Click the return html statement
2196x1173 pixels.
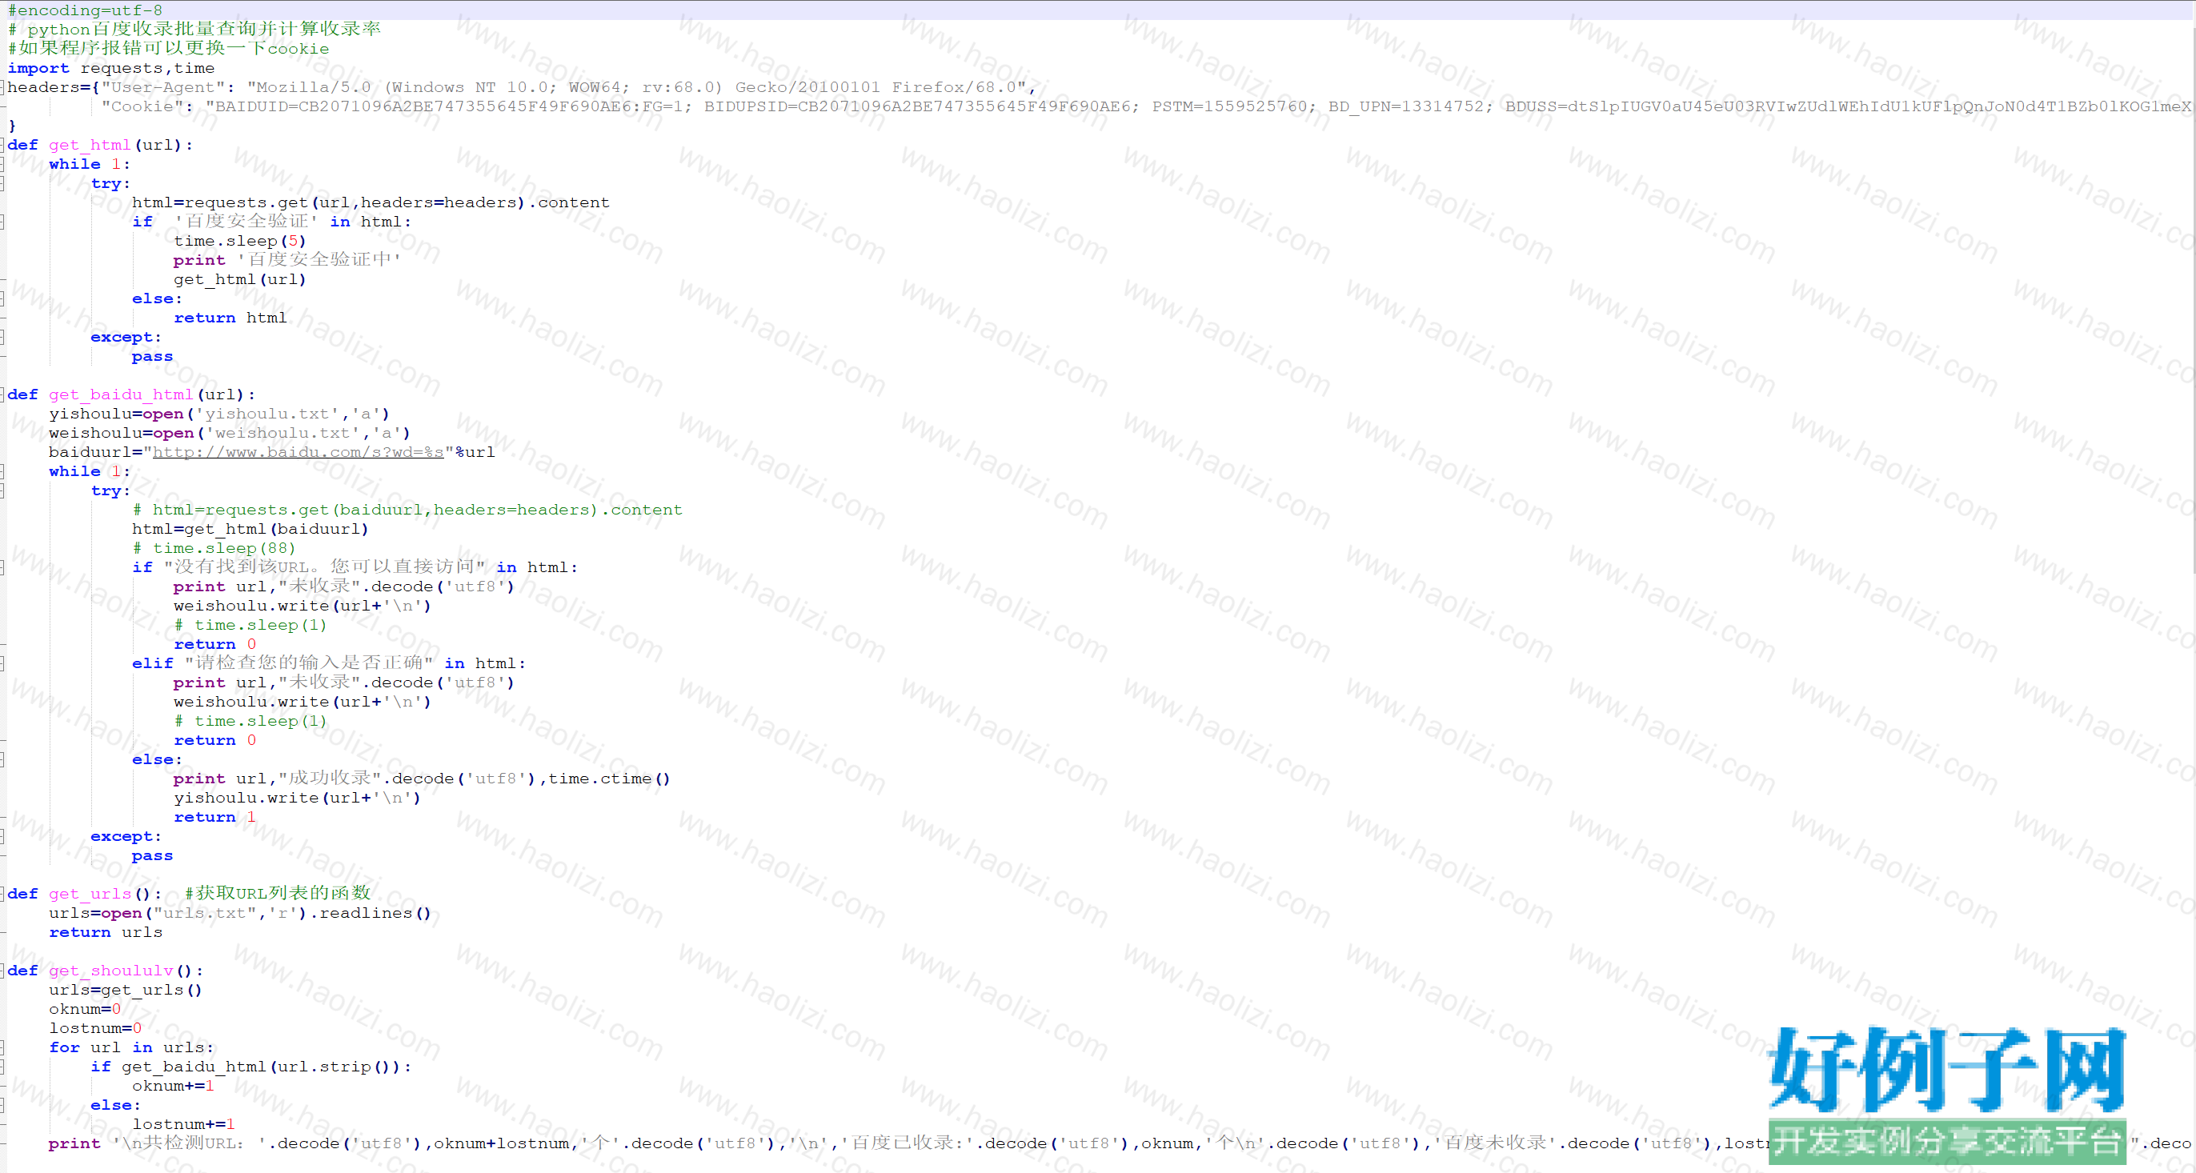(x=230, y=318)
